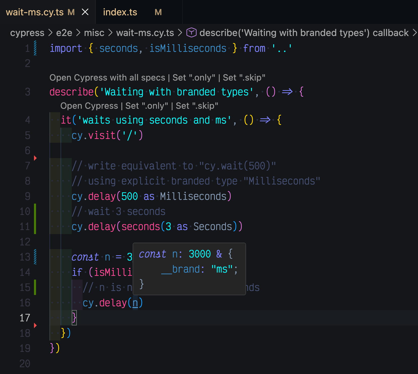Image resolution: width=418 pixels, height=374 pixels.
Task: Switch to the index.ts tab
Action: tap(120, 12)
